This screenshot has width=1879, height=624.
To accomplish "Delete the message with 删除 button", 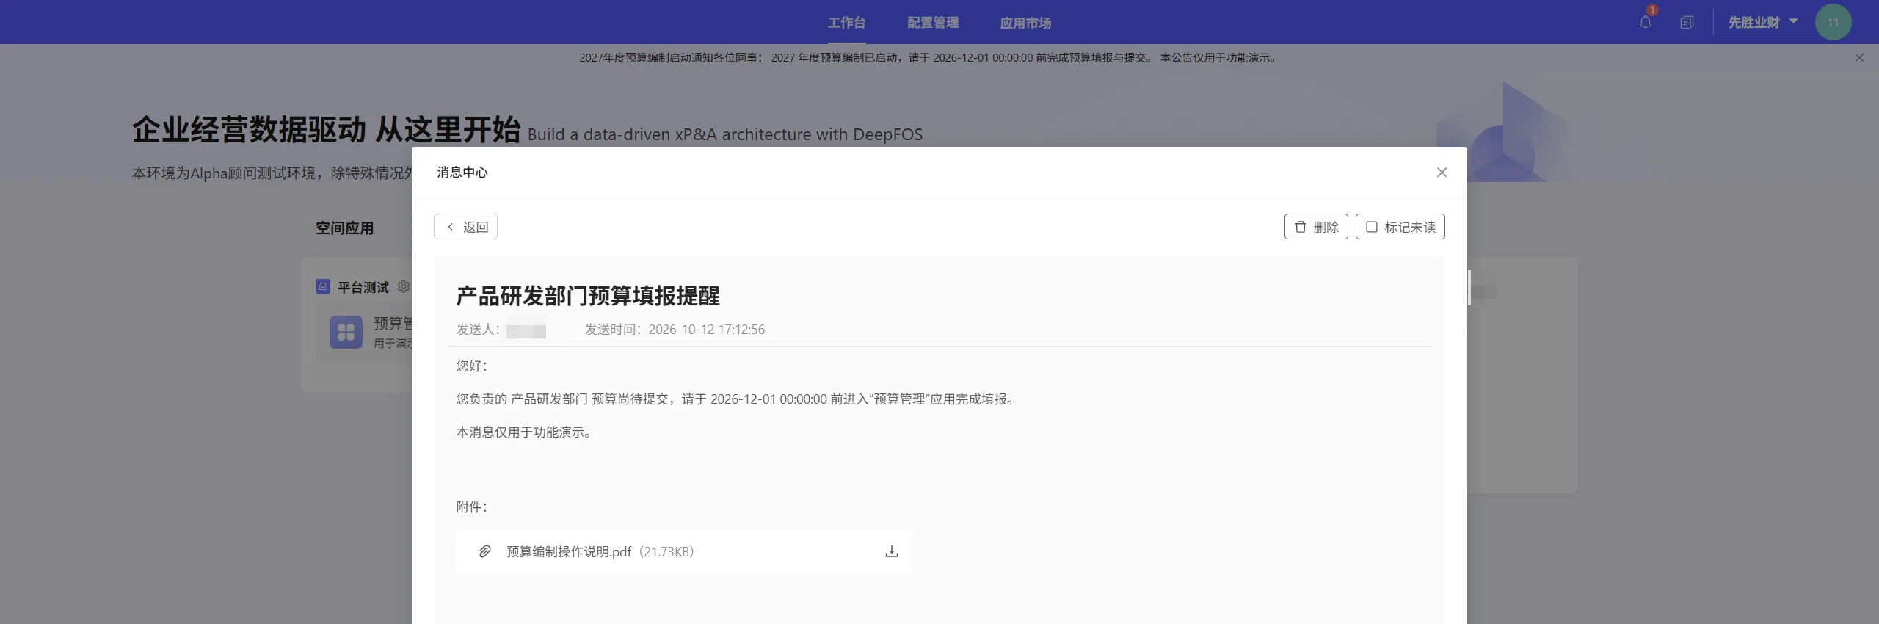I will tap(1316, 227).
